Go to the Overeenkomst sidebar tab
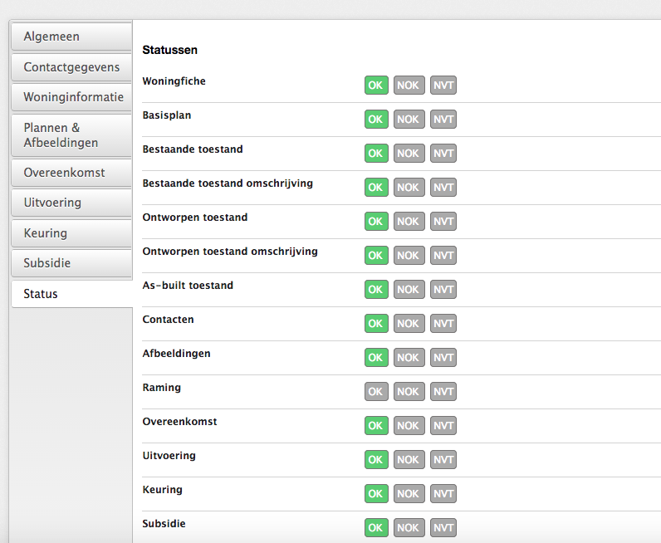The width and height of the screenshot is (661, 543). click(71, 173)
